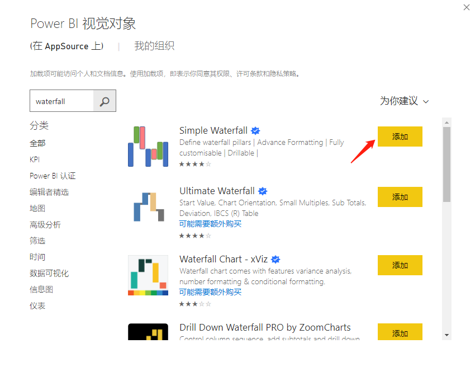Expand the 为你建议 sort dropdown

404,101
